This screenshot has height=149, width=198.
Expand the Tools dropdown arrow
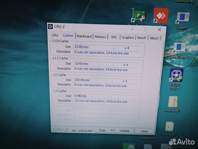[x=112, y=130]
